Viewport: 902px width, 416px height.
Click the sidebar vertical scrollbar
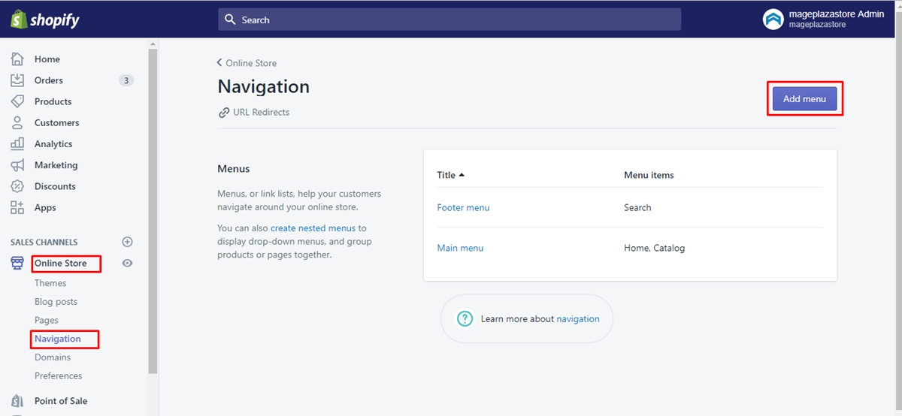(x=153, y=213)
